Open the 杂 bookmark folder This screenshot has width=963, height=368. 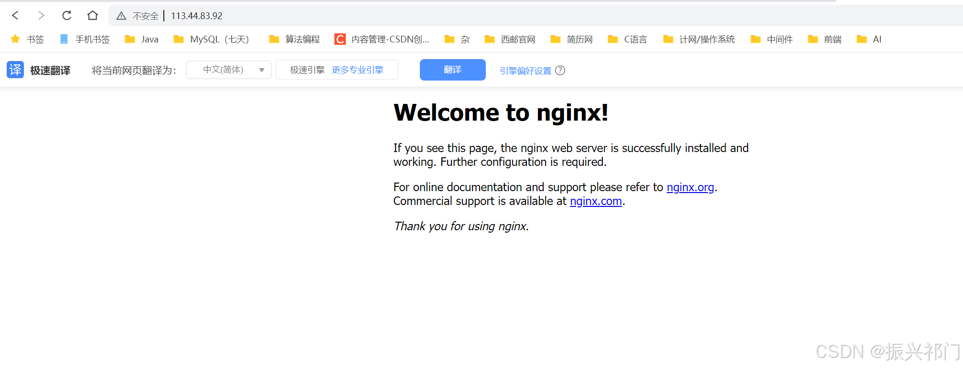click(x=457, y=39)
